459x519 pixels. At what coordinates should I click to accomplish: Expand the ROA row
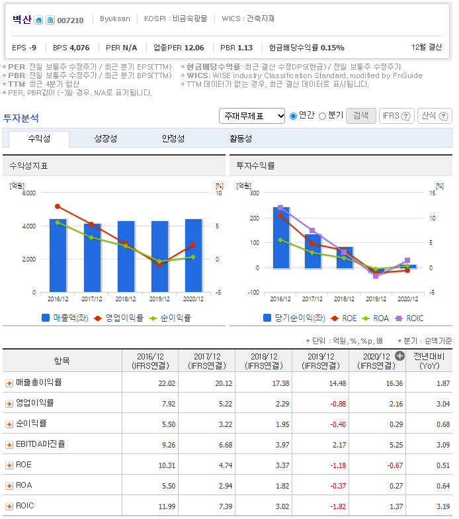pos(9,486)
